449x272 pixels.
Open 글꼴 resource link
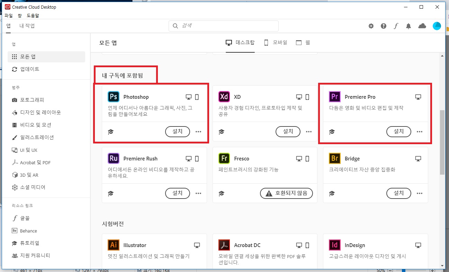46,218
